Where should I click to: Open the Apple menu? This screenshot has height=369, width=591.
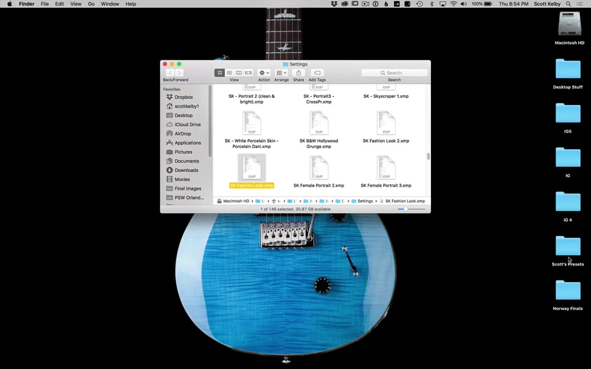pyautogui.click(x=9, y=4)
